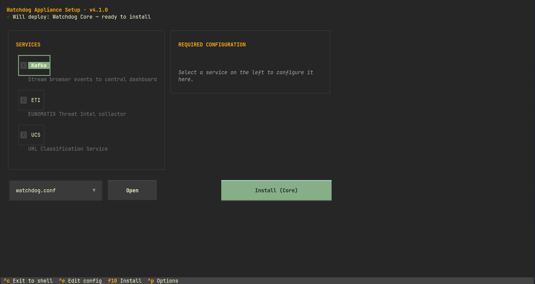Select f10 Install in footer bar

tap(125, 281)
